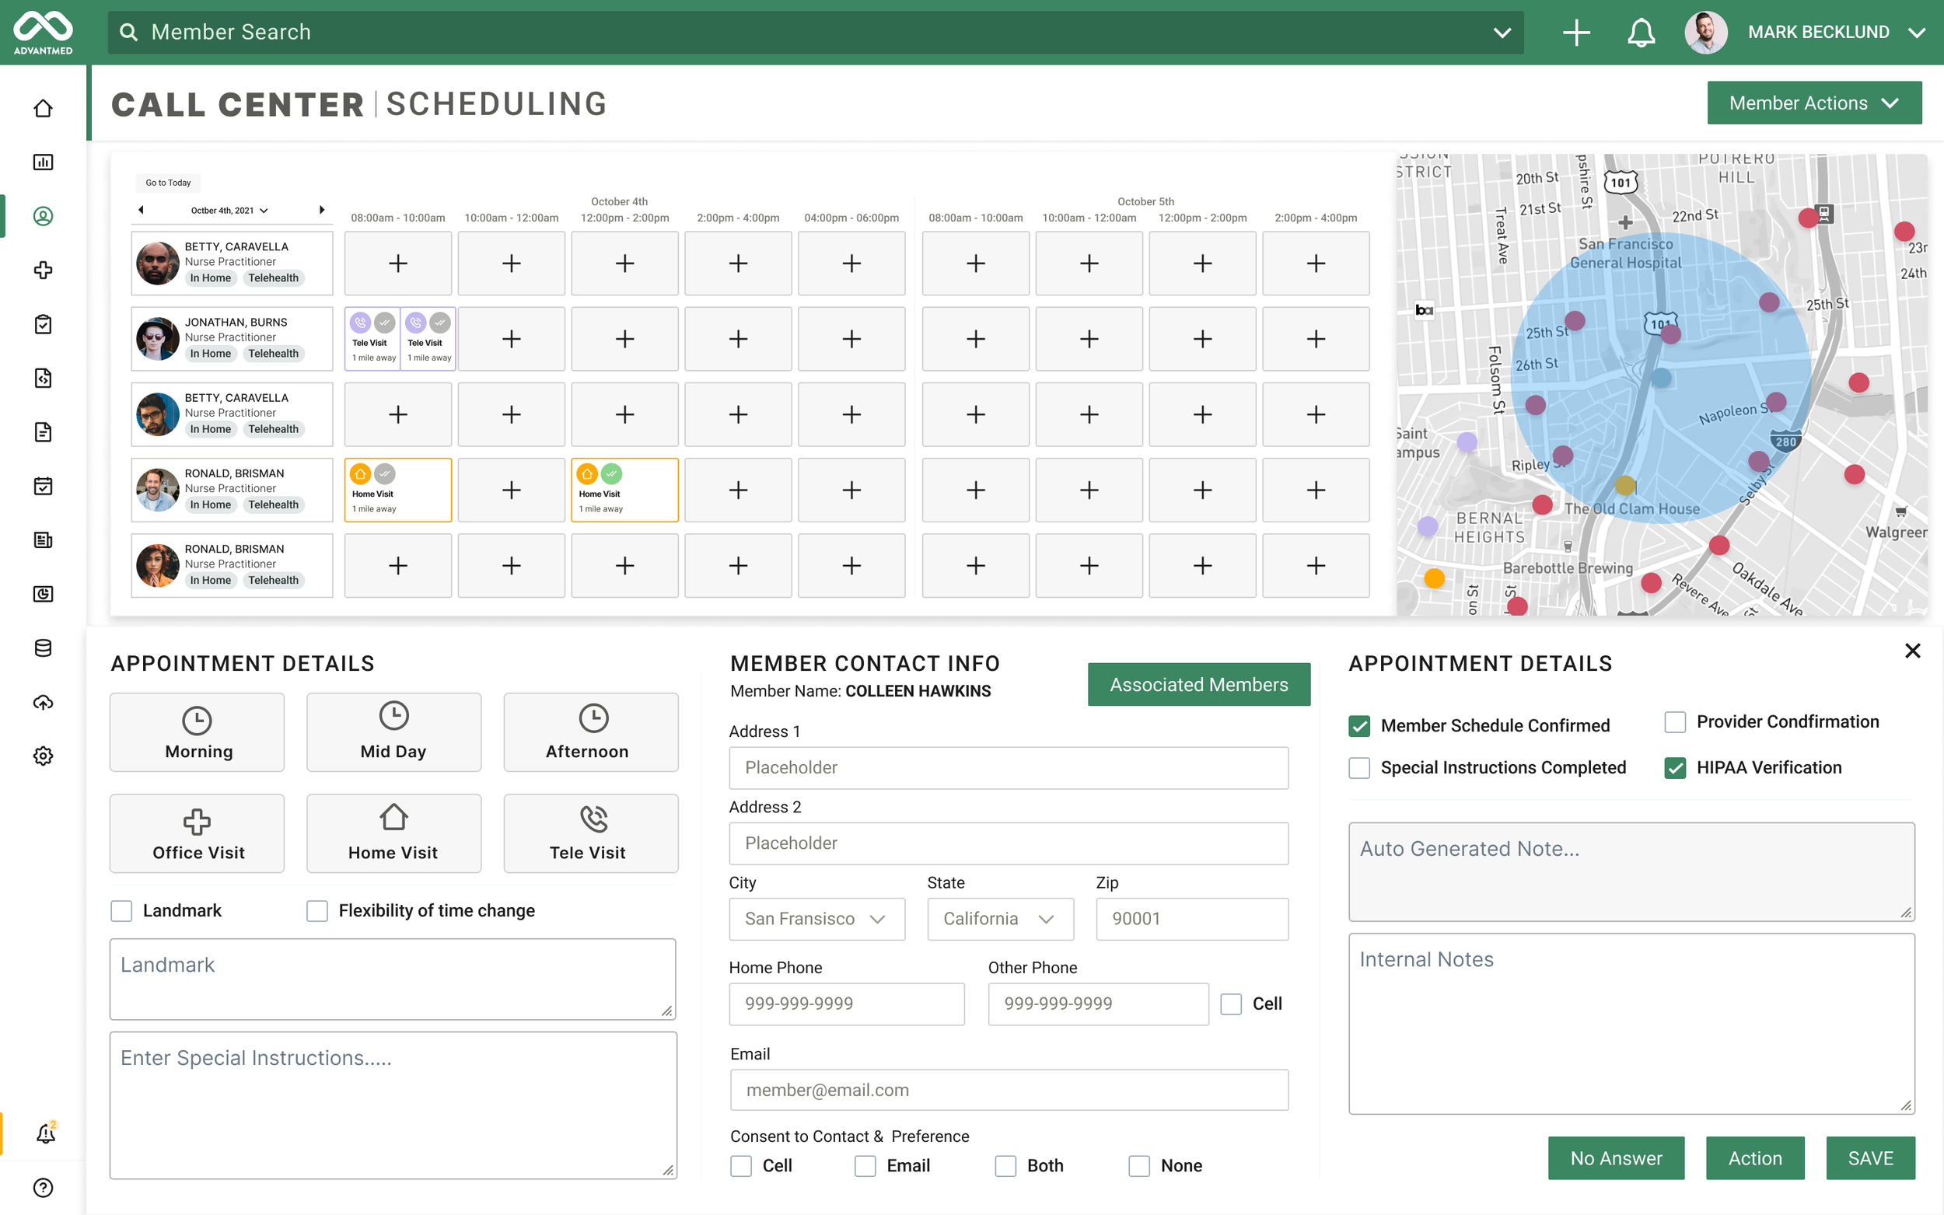The image size is (1944, 1215).
Task: Click the plus icon in top bar
Action: [1576, 32]
